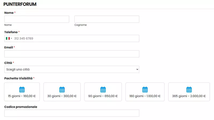Click the Italian flag icon
The image size is (214, 120).
coord(8,38)
